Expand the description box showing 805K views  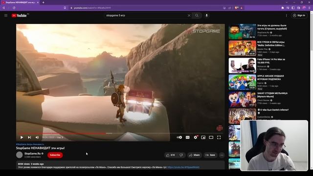[x=120, y=165]
